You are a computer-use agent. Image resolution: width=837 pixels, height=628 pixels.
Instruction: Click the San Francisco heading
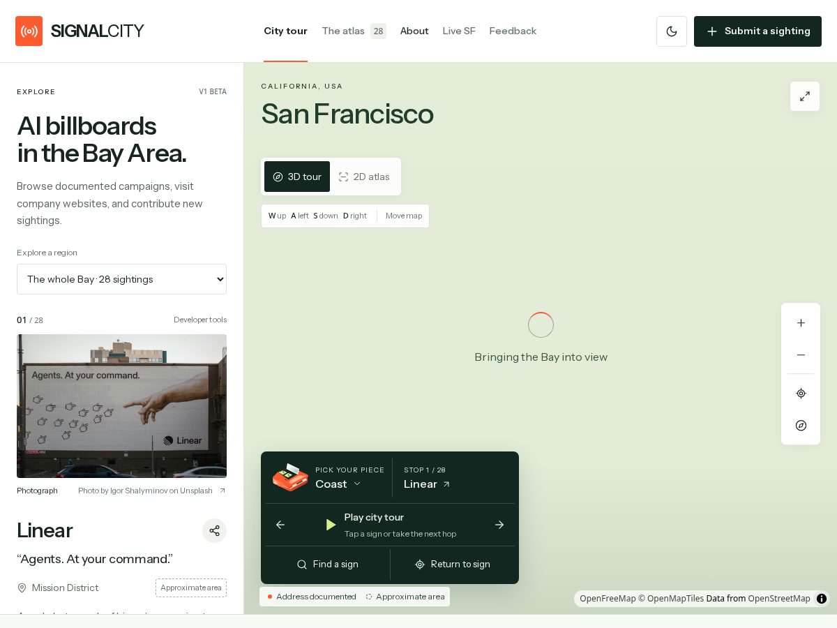347,114
